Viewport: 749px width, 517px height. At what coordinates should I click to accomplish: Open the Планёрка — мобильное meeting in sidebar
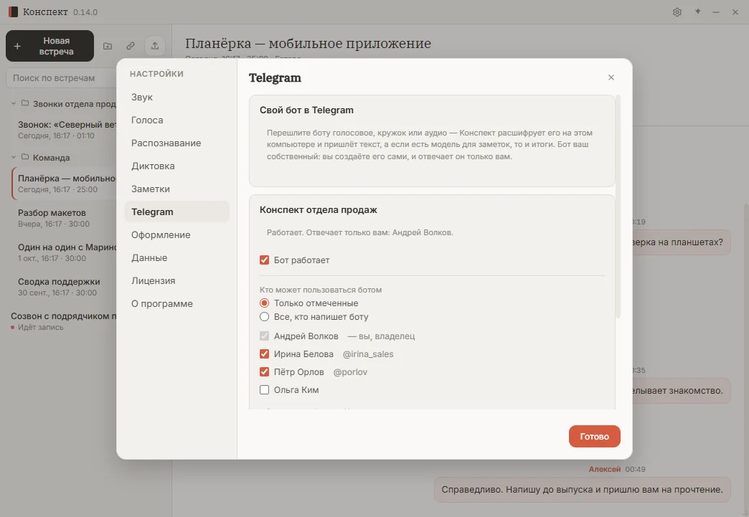click(x=64, y=184)
